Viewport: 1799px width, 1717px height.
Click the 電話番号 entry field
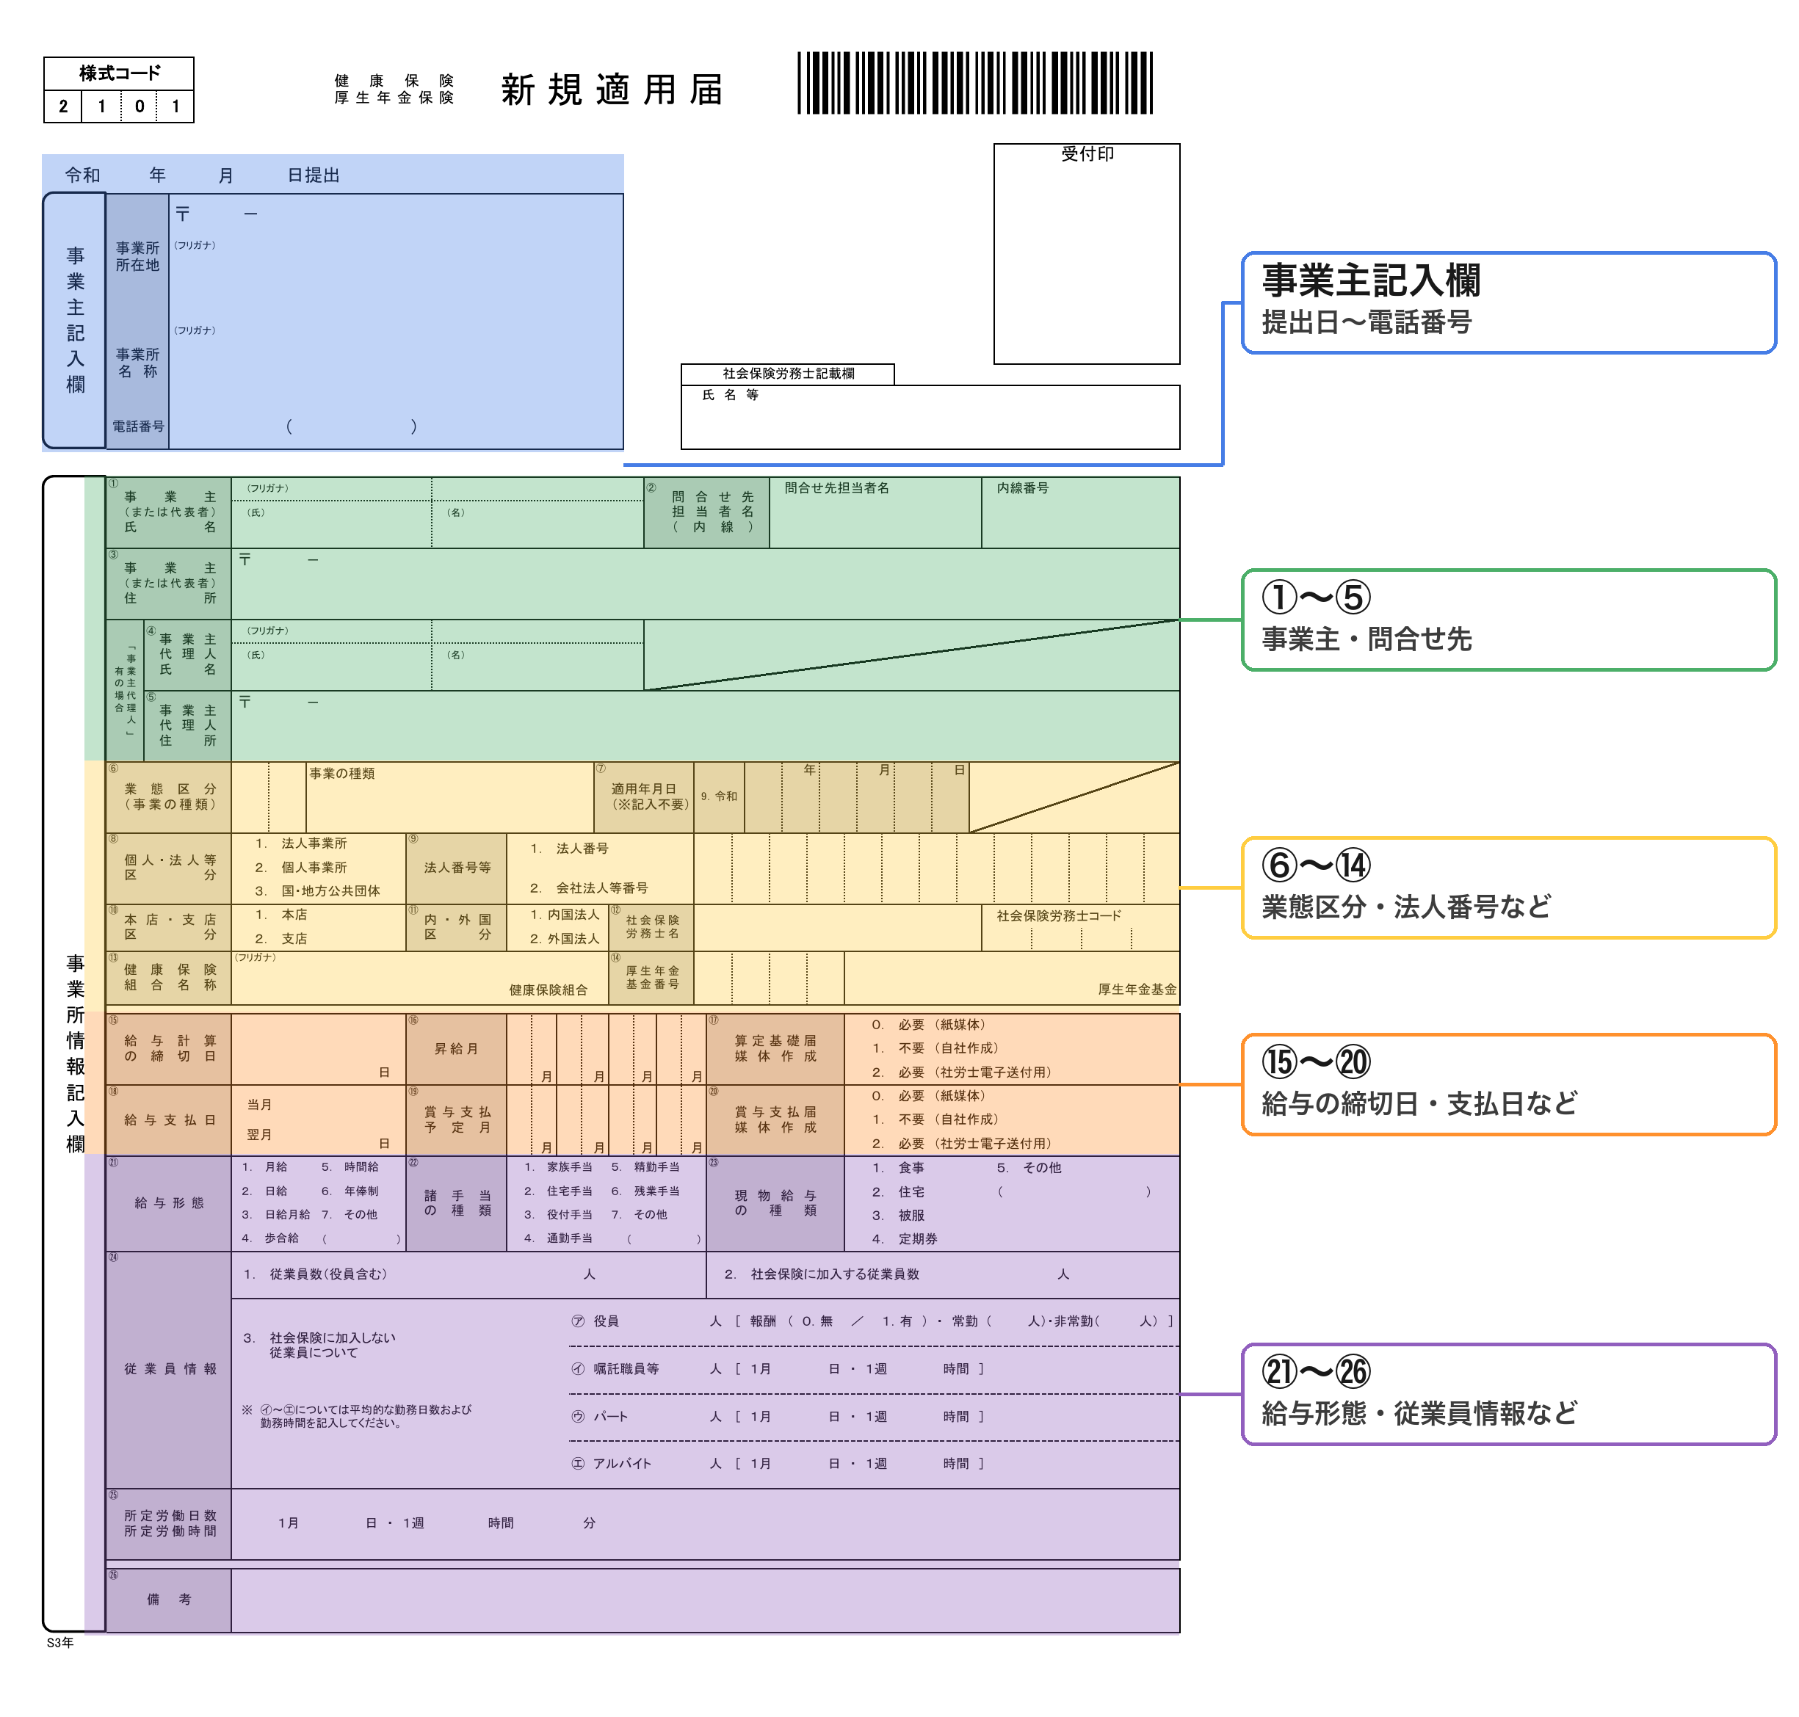coord(396,426)
